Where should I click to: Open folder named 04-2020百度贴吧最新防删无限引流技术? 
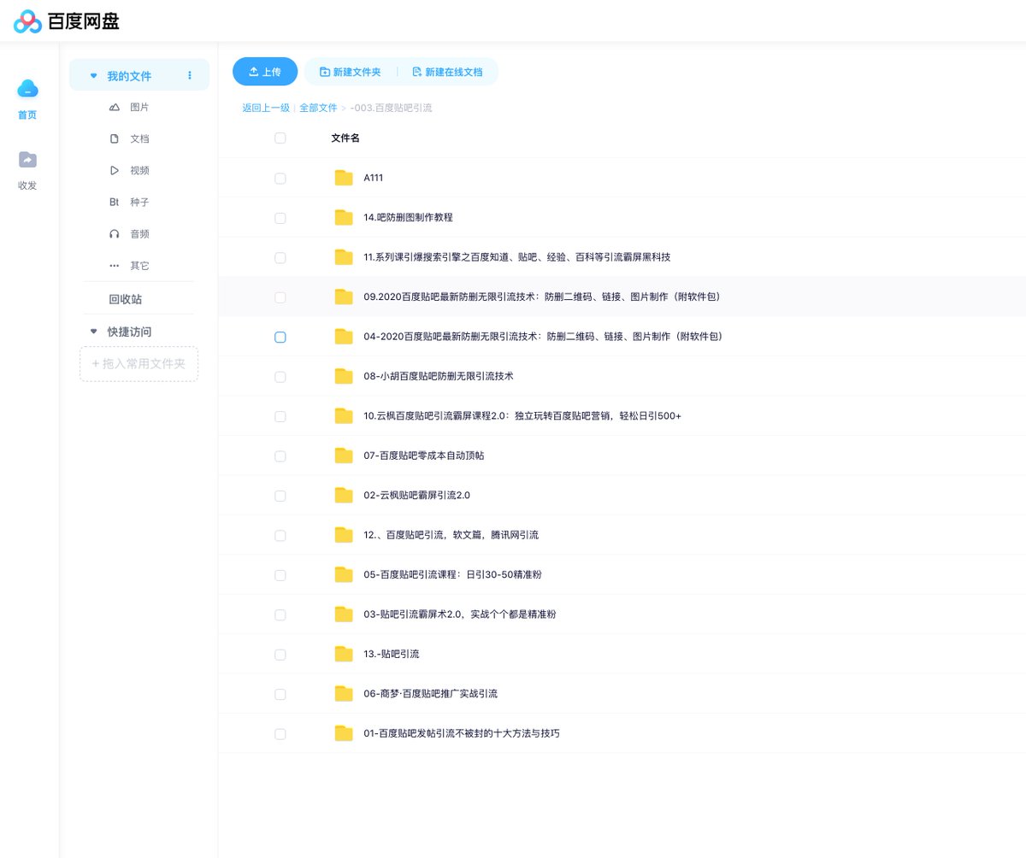point(543,337)
